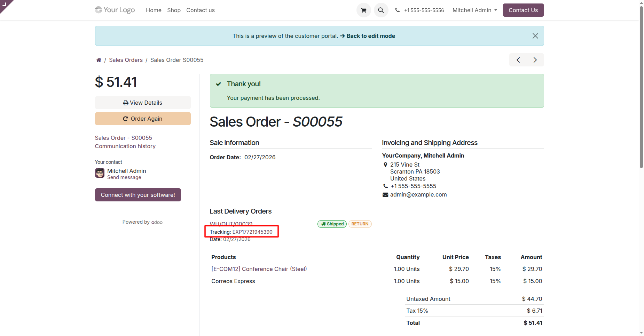Click the Back to edit mode link

(371, 36)
